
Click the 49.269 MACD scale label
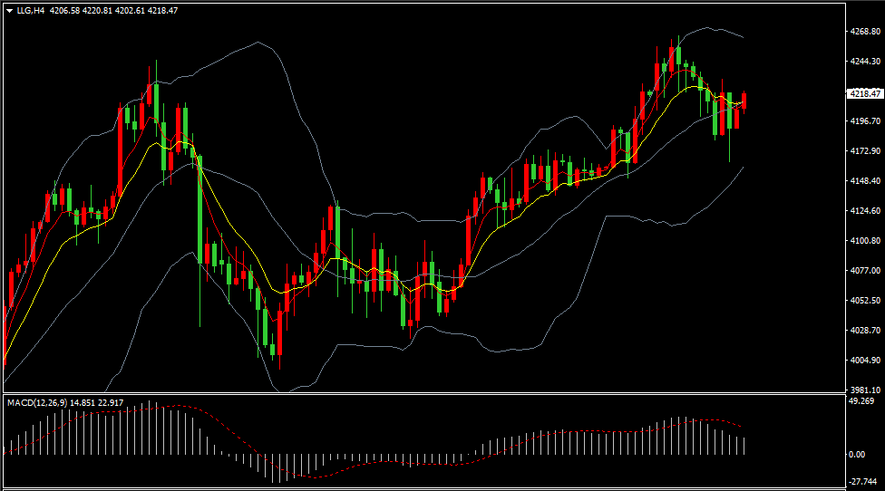[x=861, y=401]
